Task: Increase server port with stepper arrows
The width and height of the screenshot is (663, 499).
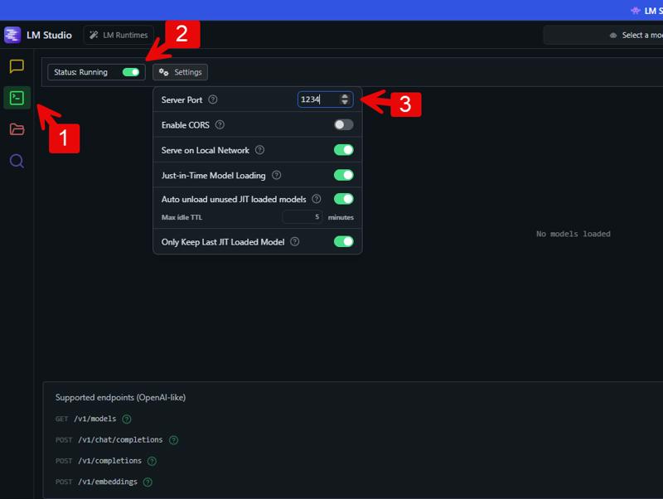Action: point(345,96)
